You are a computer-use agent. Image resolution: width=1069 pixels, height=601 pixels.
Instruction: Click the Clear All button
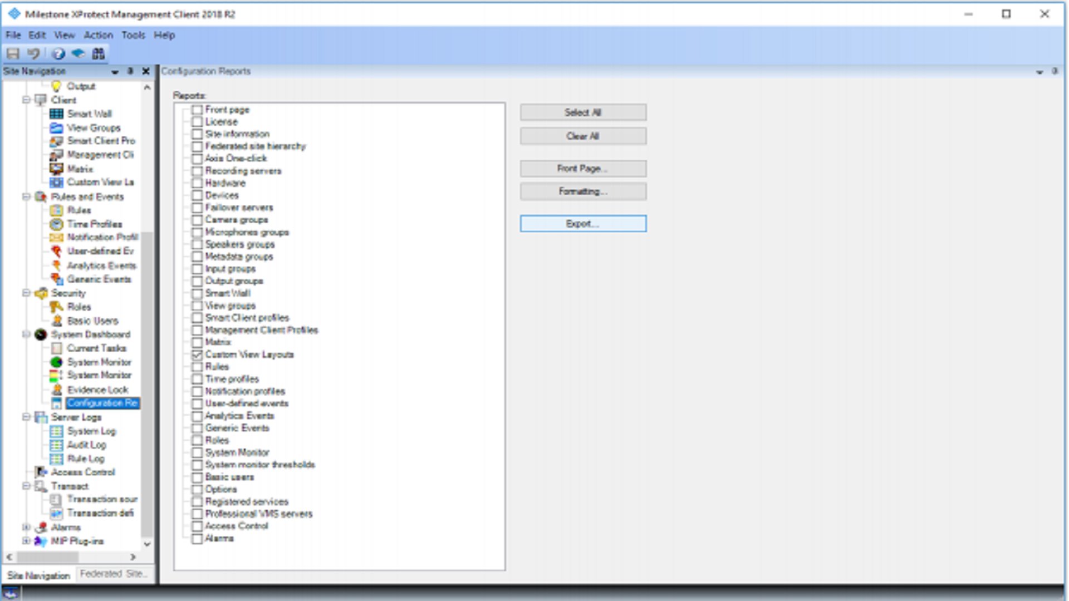pos(583,136)
